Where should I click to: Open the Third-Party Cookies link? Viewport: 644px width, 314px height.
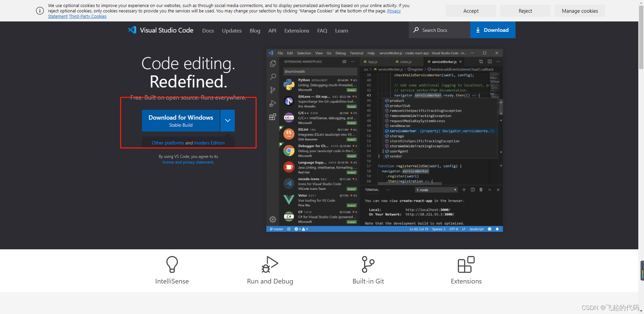click(x=88, y=16)
